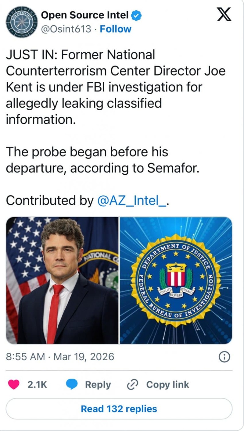Open the left photo of man in red tie
The width and height of the screenshot is (244, 431).
point(62,280)
